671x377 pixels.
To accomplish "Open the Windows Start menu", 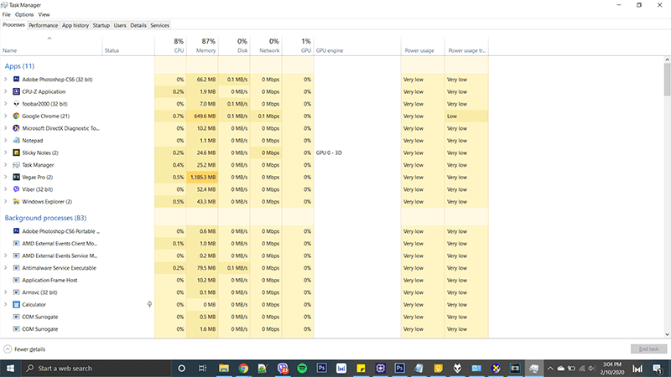I will coord(10,368).
